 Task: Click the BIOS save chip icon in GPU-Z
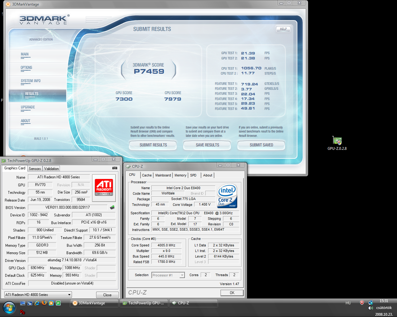(x=112, y=207)
